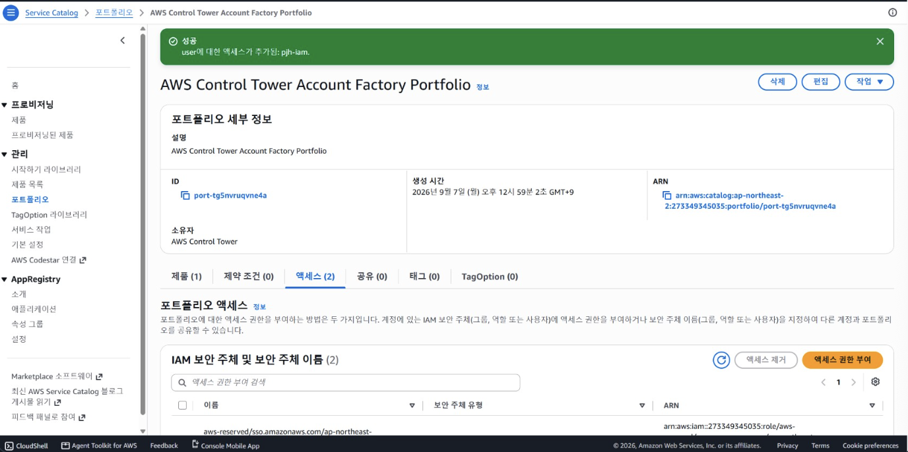Click external link icon beside Marketplace 소프트웨어
This screenshot has width=908, height=452.
pyautogui.click(x=100, y=377)
